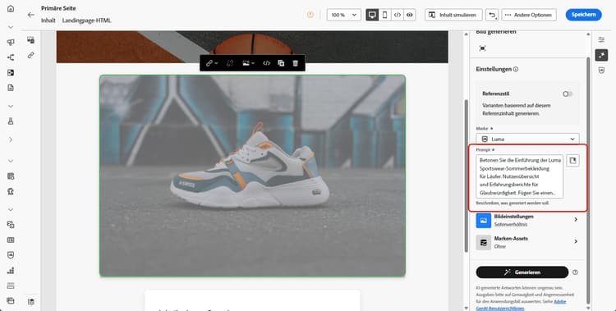Go back with the left arrow
Screen dimensions: 616x311
tap(31, 15)
